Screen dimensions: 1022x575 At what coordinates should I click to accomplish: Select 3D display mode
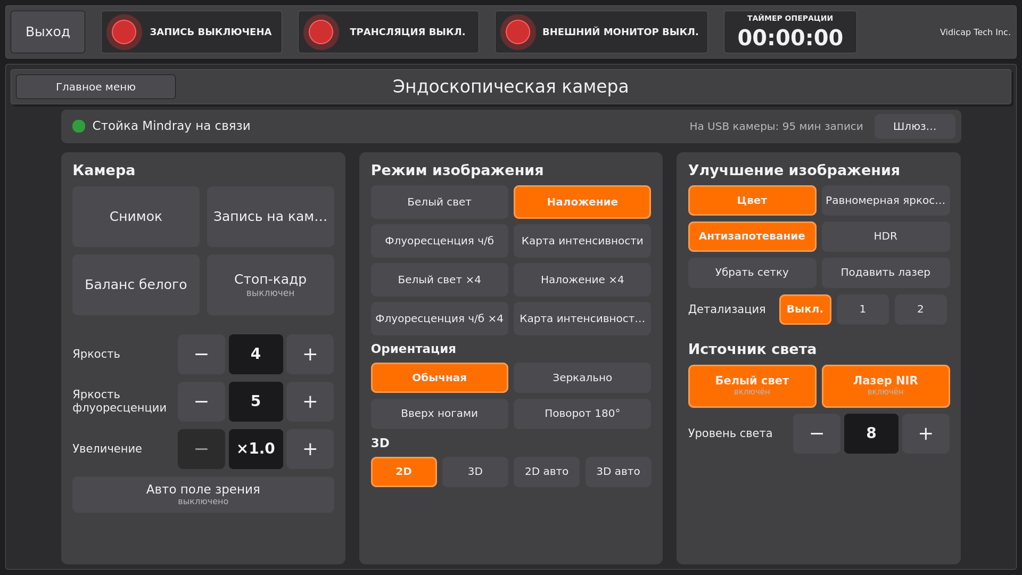click(475, 472)
